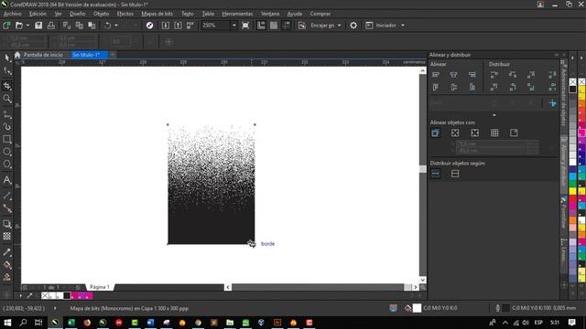Image resolution: width=586 pixels, height=329 pixels.
Task: Open the Undo history dropdown arrow
Action: [x=116, y=26]
